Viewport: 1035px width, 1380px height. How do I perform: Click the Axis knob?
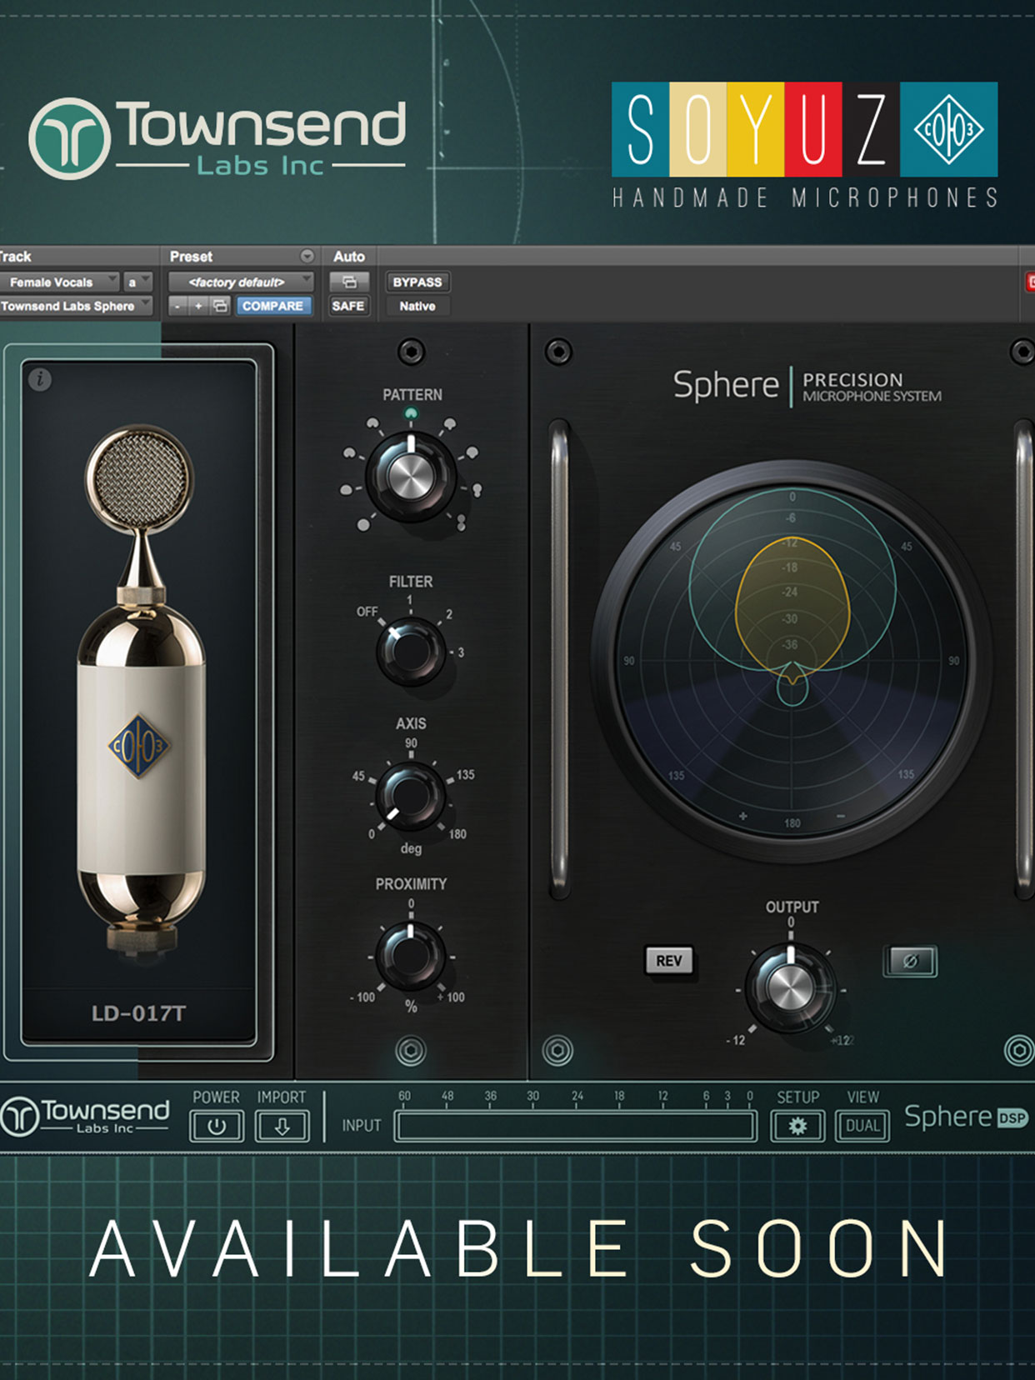410,795
